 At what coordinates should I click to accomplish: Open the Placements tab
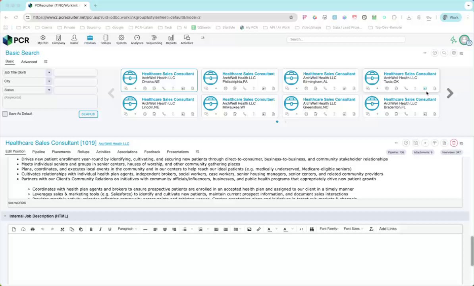(x=61, y=152)
